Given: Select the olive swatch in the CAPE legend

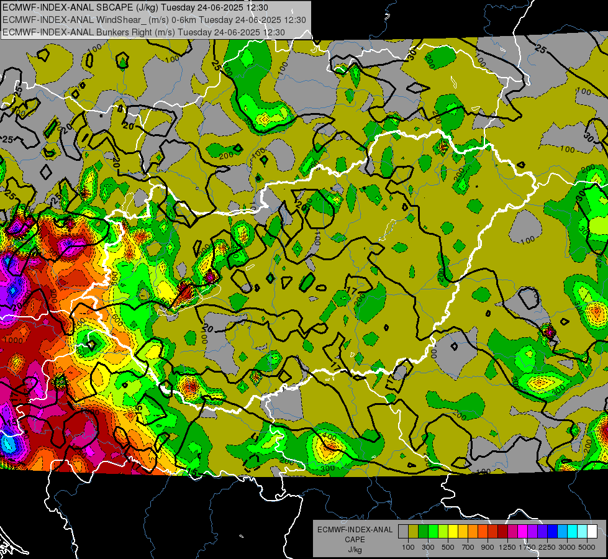Looking at the screenshot, I should pos(414,531).
